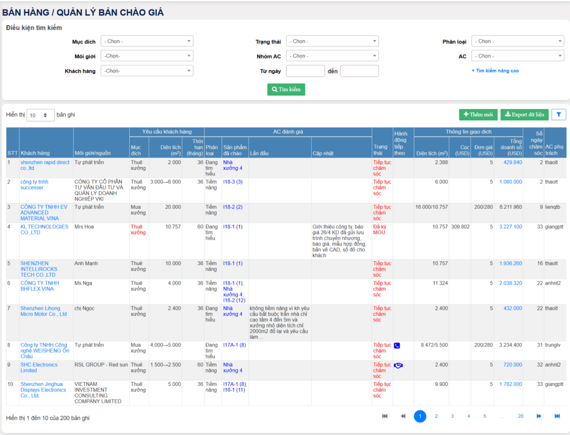This screenshot has height=435, width=570.
Task: Click the Tìm kiếm search button
Action: [x=286, y=89]
